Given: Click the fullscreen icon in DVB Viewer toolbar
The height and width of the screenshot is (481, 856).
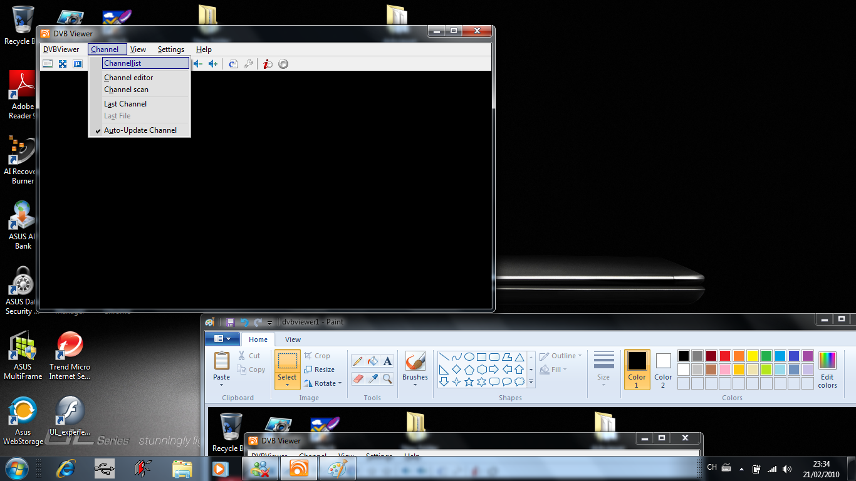Looking at the screenshot, I should click(63, 64).
